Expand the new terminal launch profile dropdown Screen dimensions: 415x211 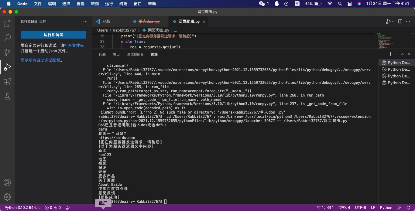396,54
